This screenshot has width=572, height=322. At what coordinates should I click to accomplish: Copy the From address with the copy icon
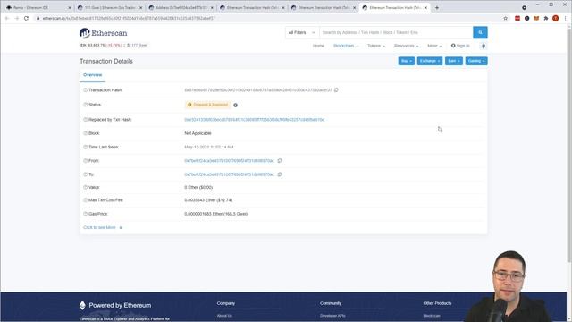[x=280, y=161]
